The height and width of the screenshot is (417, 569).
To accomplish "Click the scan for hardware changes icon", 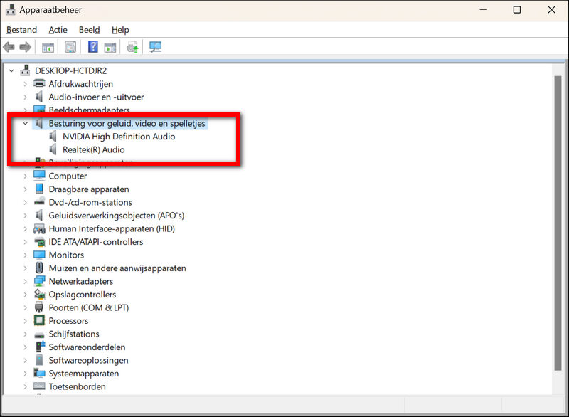I will 155,47.
